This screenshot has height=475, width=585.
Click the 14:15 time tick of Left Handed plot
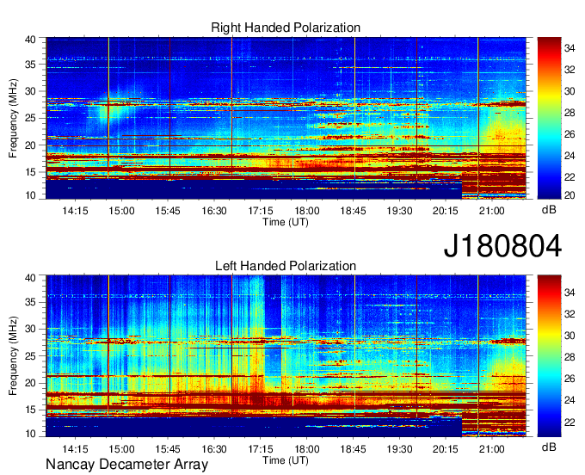click(75, 449)
